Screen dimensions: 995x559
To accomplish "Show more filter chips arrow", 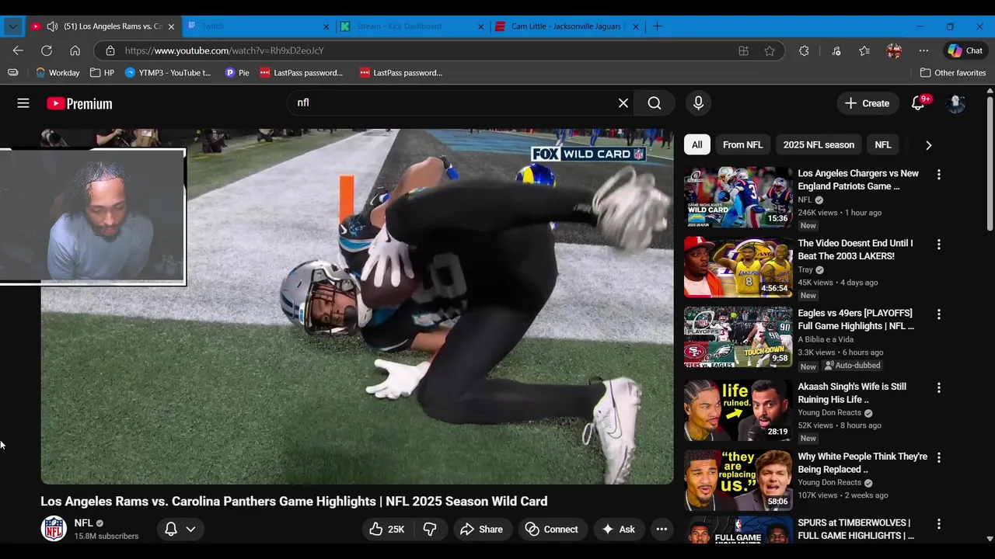I will (x=928, y=145).
